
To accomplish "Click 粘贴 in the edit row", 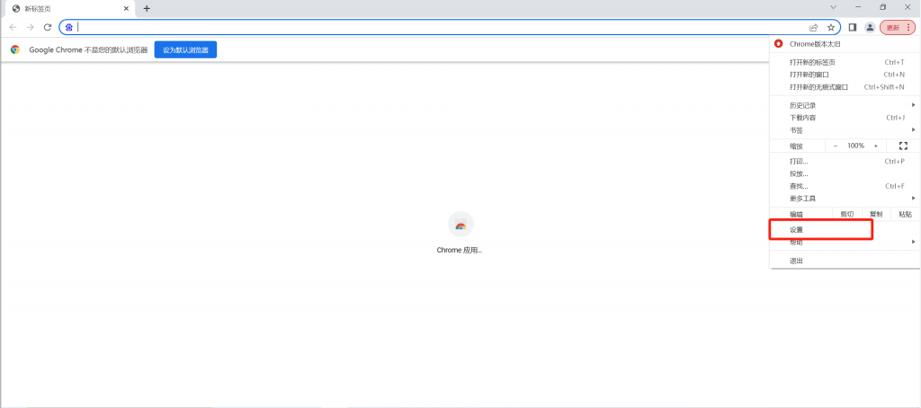I will click(905, 214).
